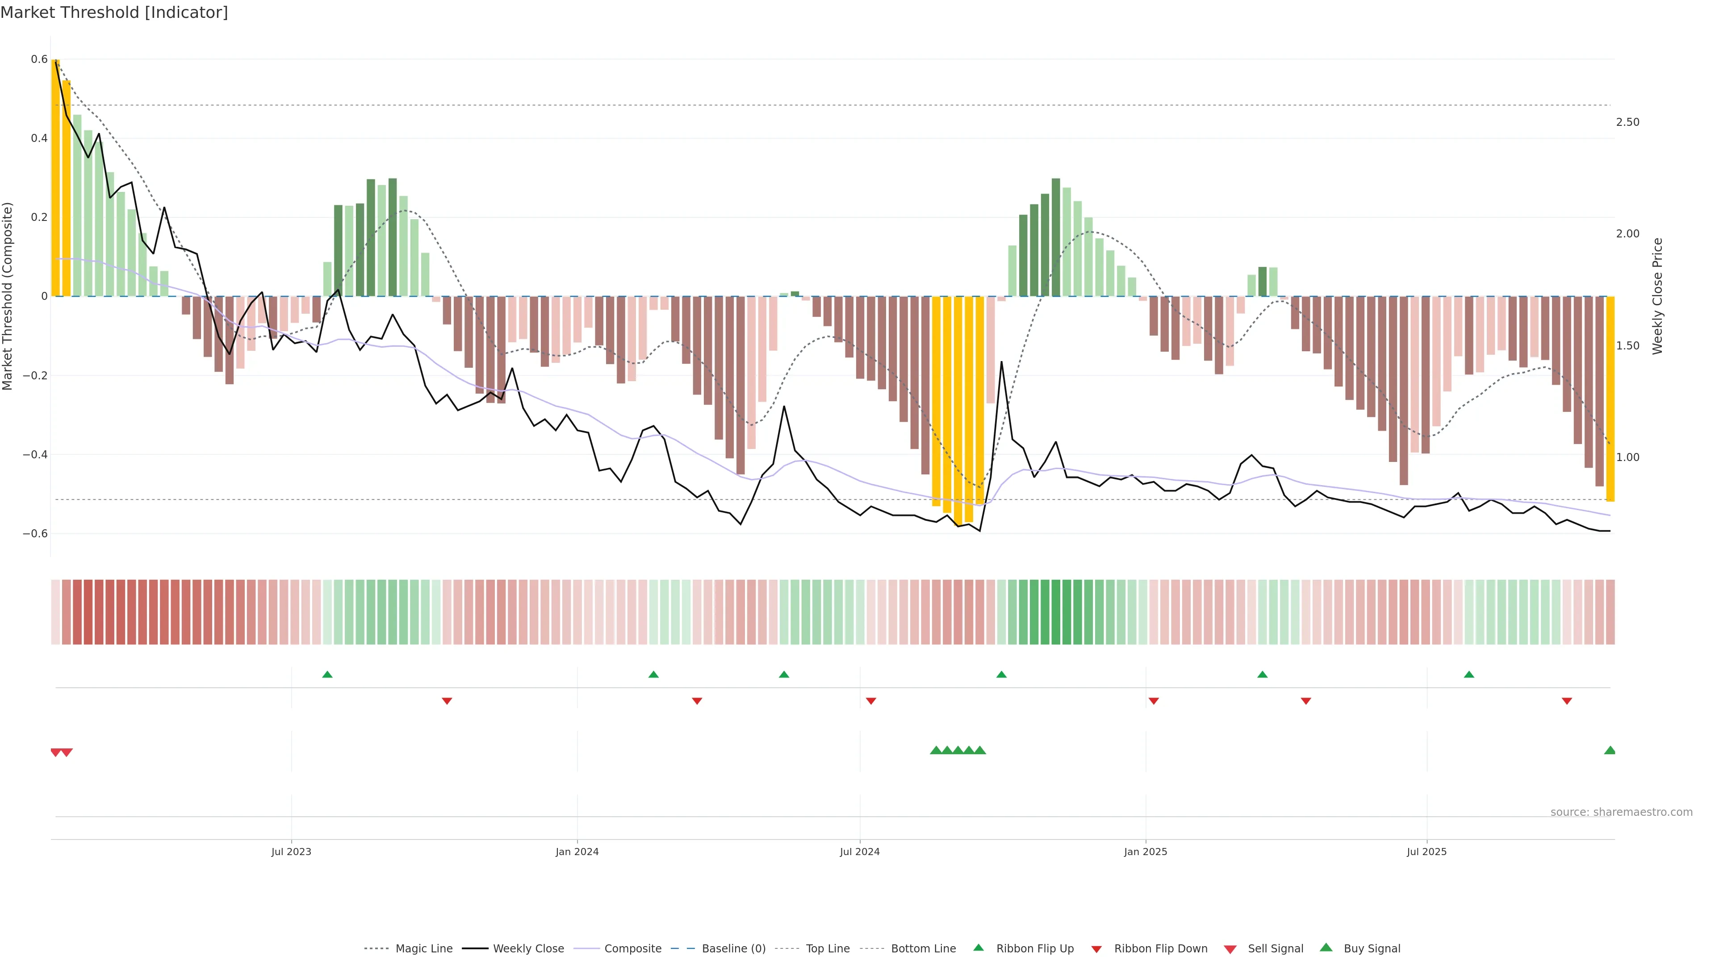
Task: Click the Market Threshold [Indicator] title
Action: point(114,12)
